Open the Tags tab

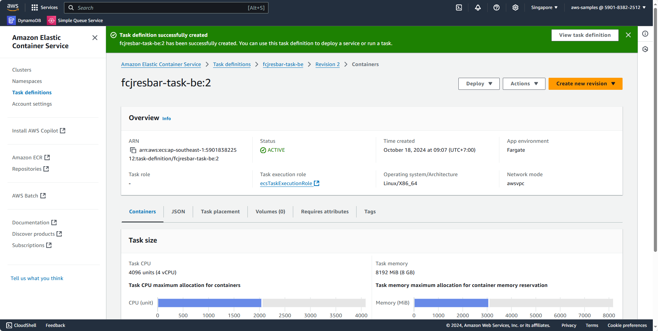[370, 212]
